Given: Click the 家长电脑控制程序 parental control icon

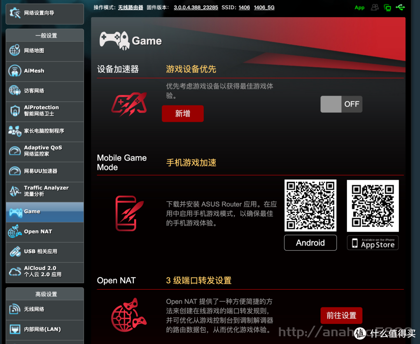Looking at the screenshot, I should click(15, 131).
